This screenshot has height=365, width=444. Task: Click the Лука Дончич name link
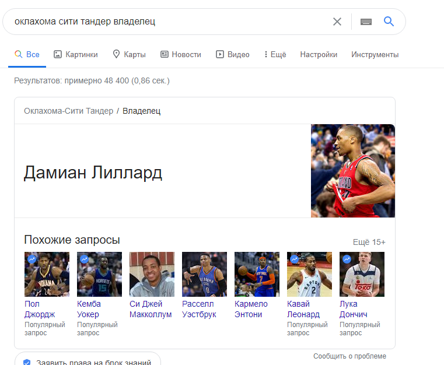pyautogui.click(x=354, y=309)
